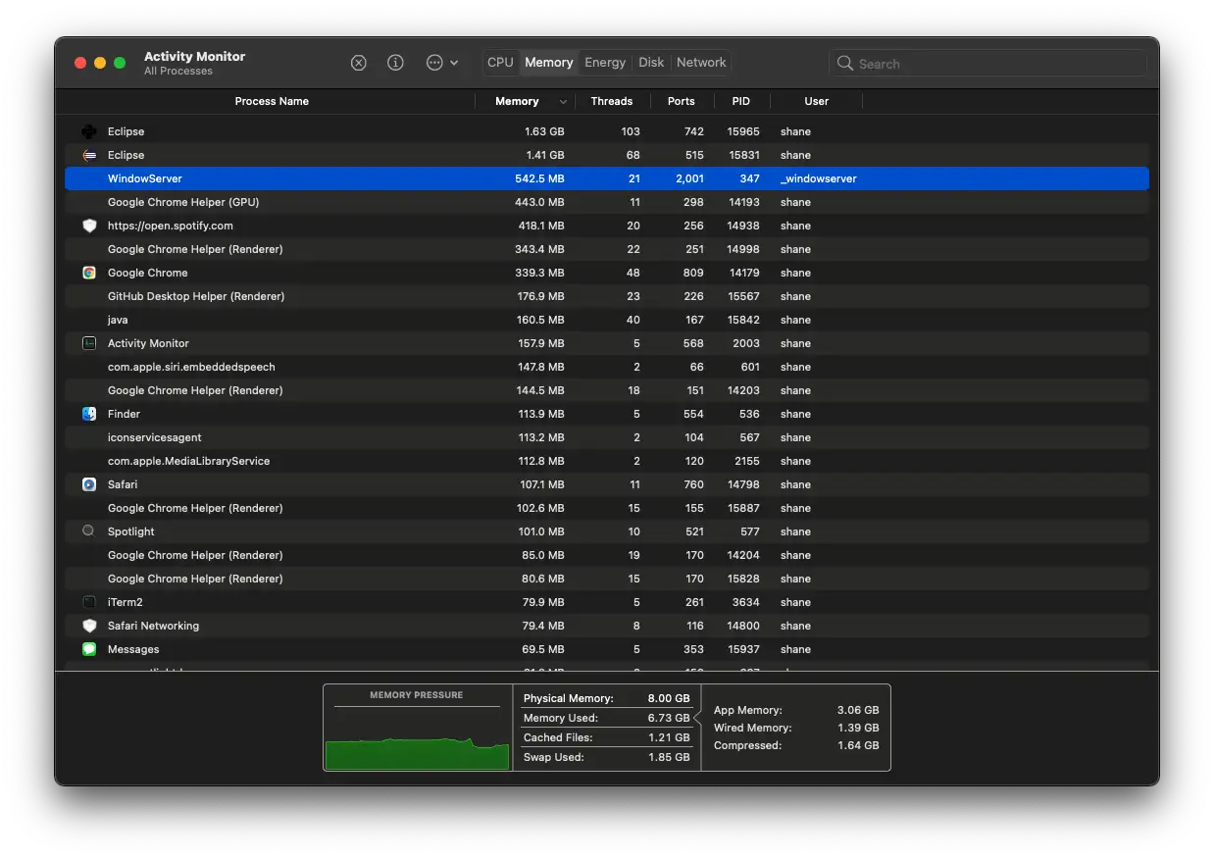This screenshot has width=1214, height=858.
Task: Switch to the Network tab
Action: (x=701, y=63)
